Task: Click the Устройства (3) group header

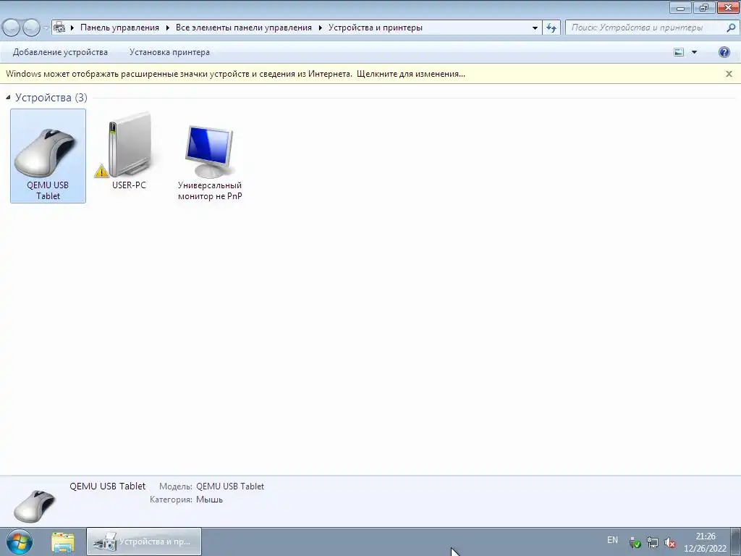Action: pos(51,98)
